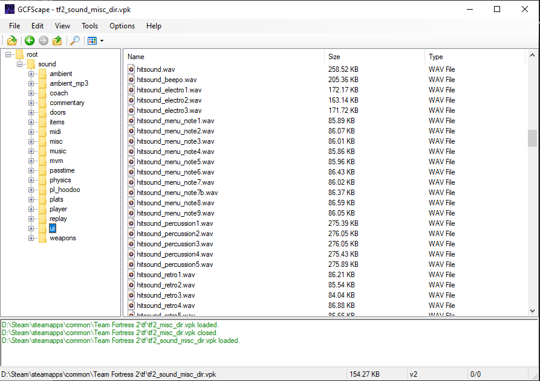Image resolution: width=540 pixels, height=381 pixels.
Task: Expand the weapons folder node
Action: tap(31, 238)
